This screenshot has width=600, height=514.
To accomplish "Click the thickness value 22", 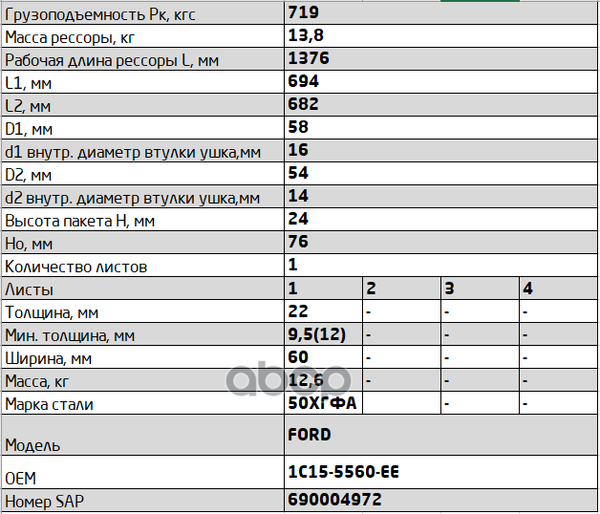I will pos(298,311).
